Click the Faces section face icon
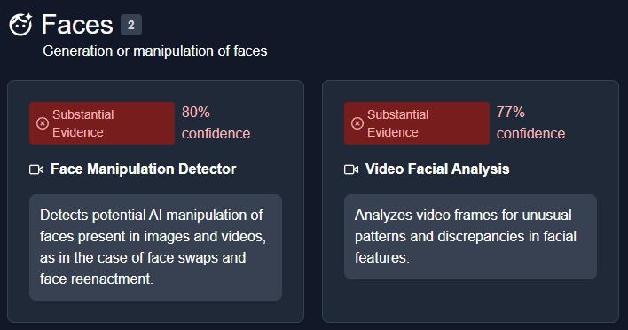The image size is (628, 330). coord(20,25)
